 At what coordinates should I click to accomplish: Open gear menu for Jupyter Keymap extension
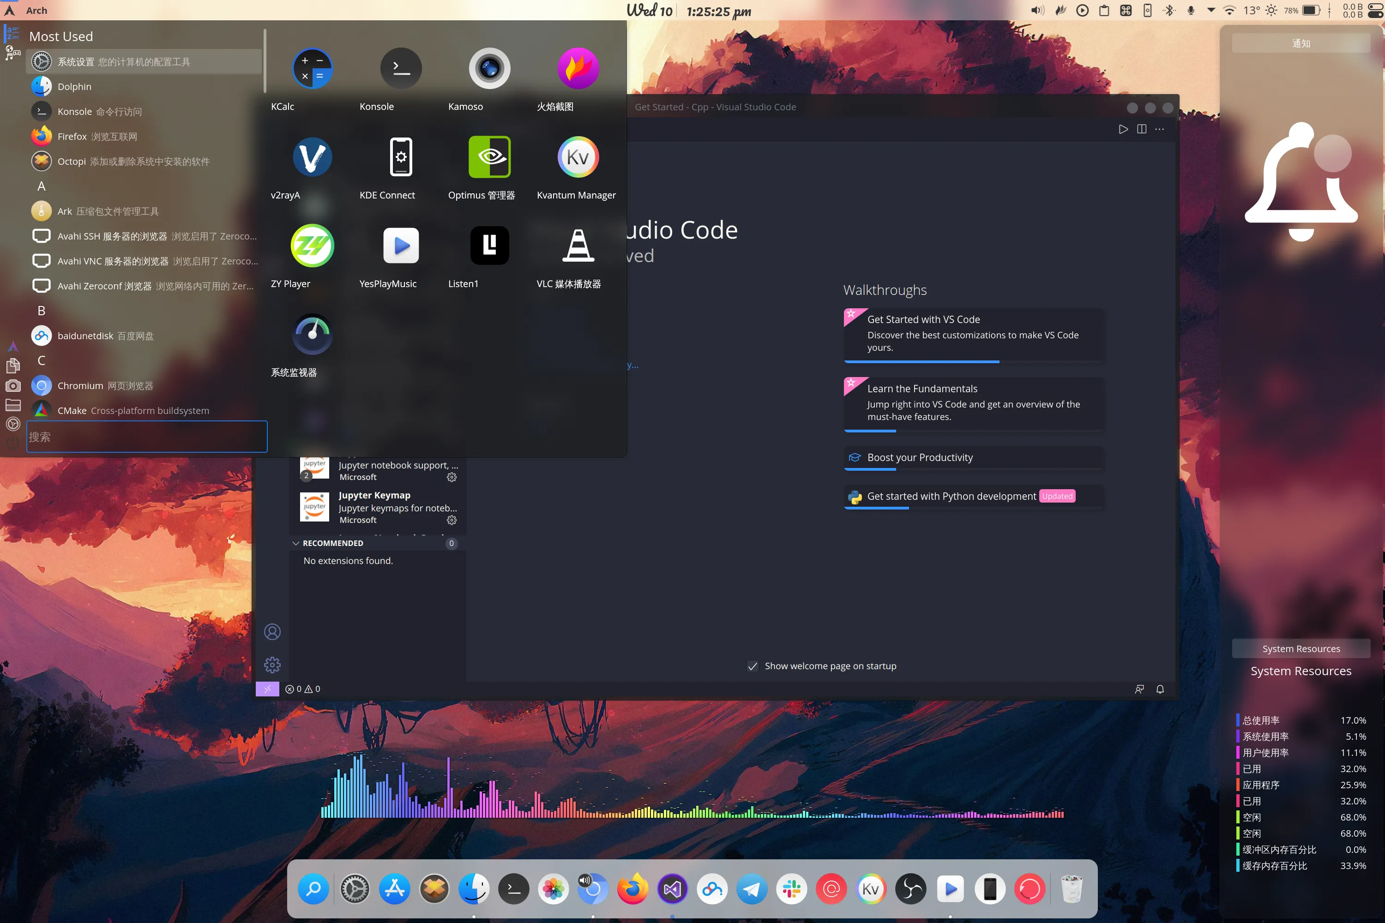click(x=452, y=520)
